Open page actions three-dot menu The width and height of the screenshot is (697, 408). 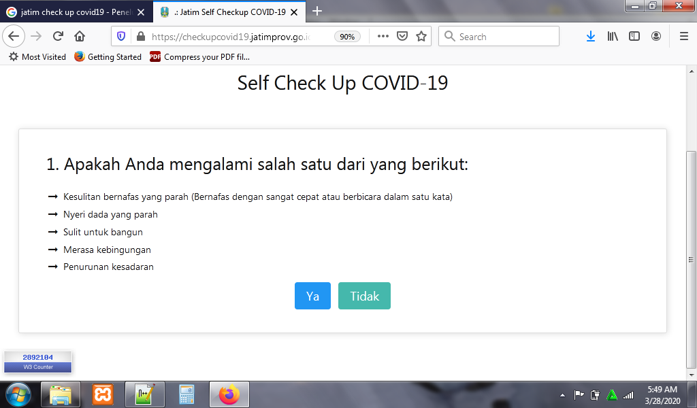pos(383,37)
